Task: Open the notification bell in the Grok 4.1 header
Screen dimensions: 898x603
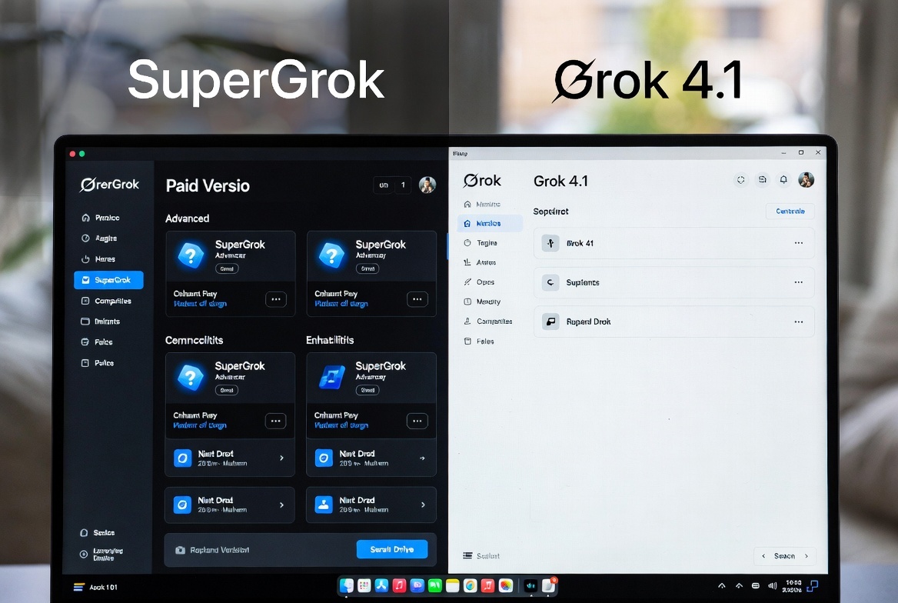Action: tap(783, 180)
